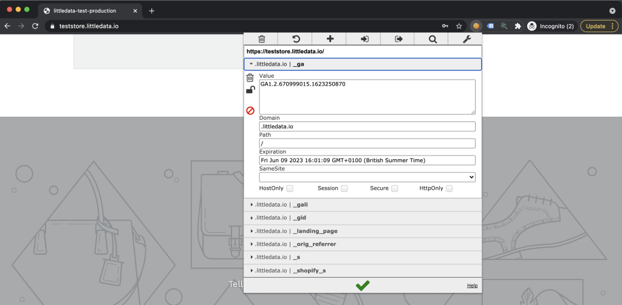Expand the _landing_page cookie row
The height and width of the screenshot is (305, 622).
(363, 231)
